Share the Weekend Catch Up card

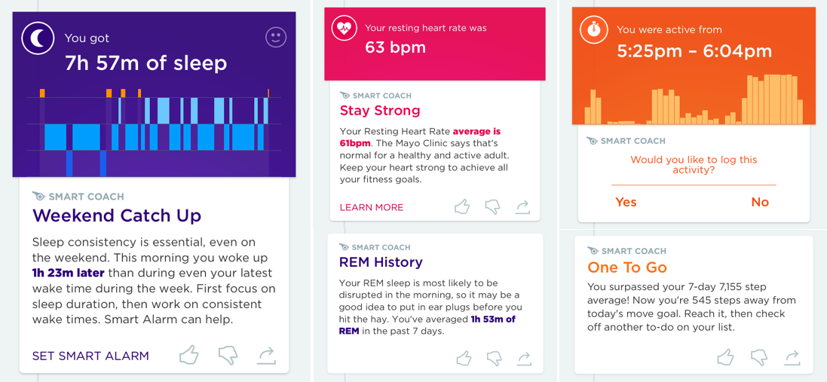(x=267, y=356)
